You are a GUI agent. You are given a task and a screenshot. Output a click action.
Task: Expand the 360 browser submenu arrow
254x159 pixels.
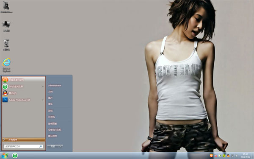43,86
